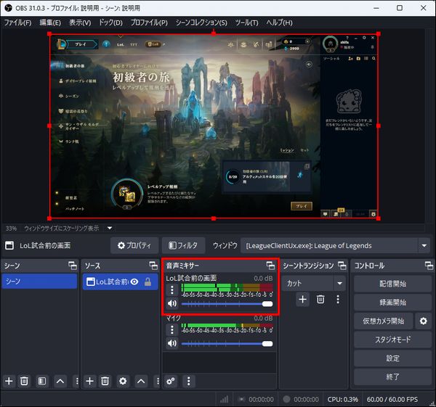Open the ドック(D) menu

click(x=110, y=22)
